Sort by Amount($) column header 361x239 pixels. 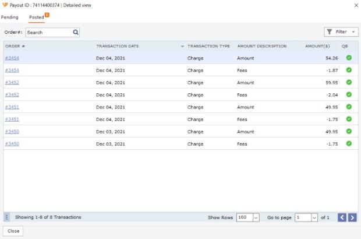click(x=317, y=46)
